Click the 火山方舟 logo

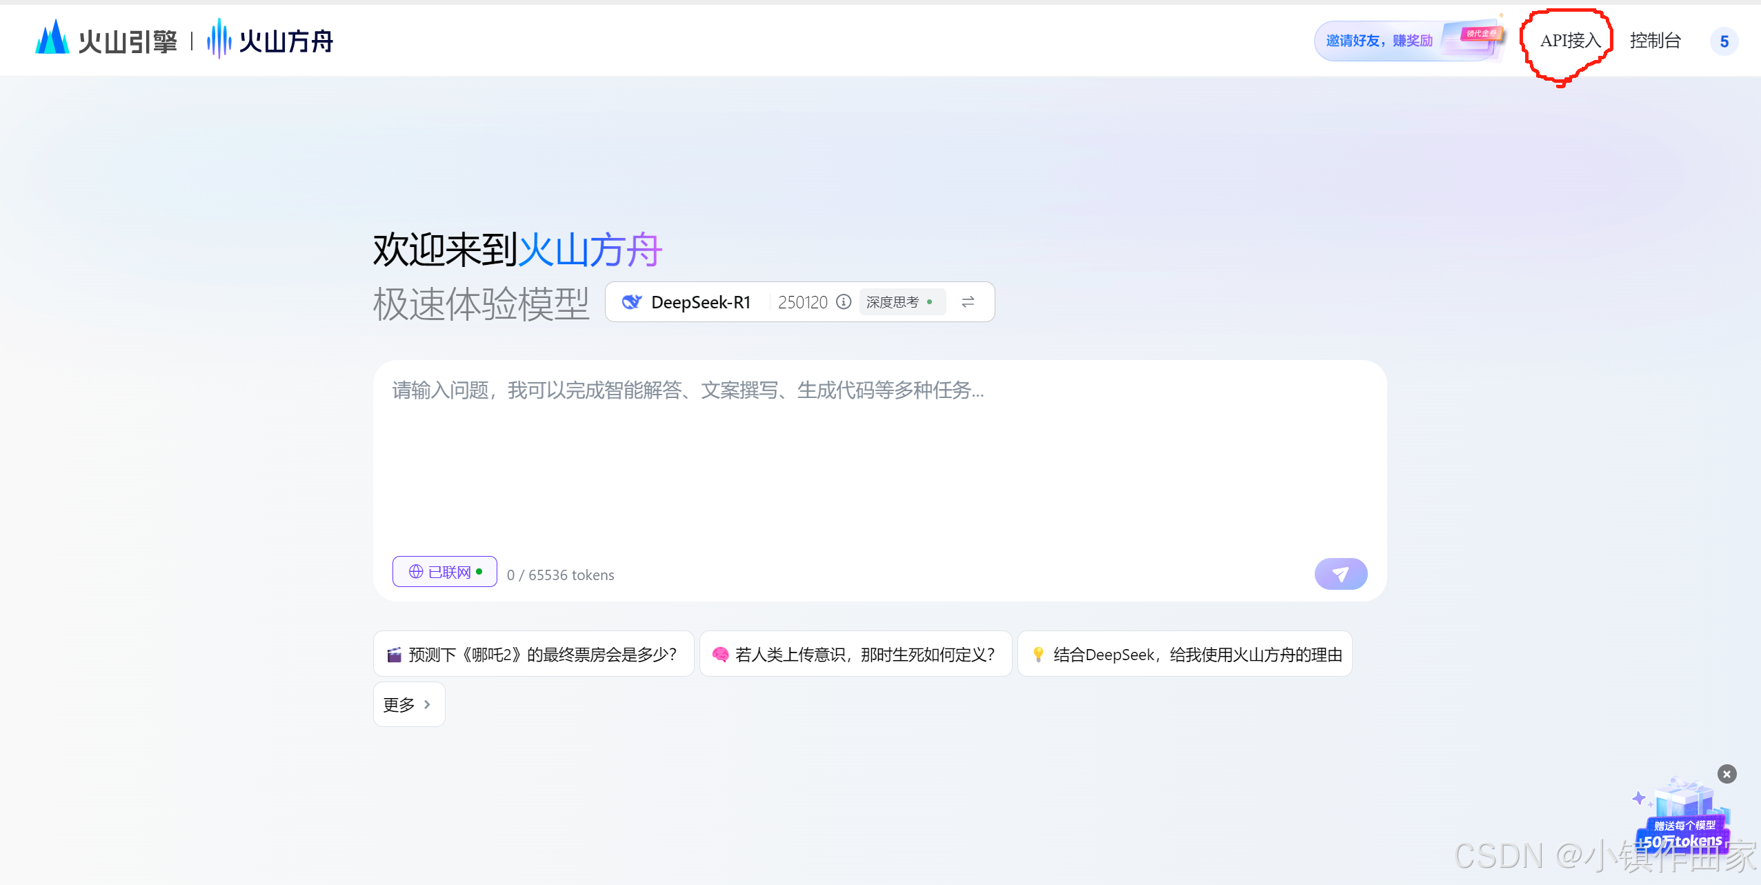270,40
